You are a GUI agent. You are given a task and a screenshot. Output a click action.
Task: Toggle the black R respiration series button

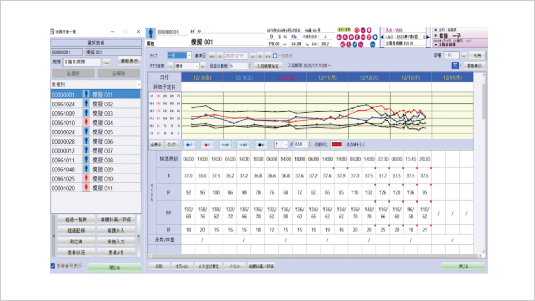[x=261, y=145]
